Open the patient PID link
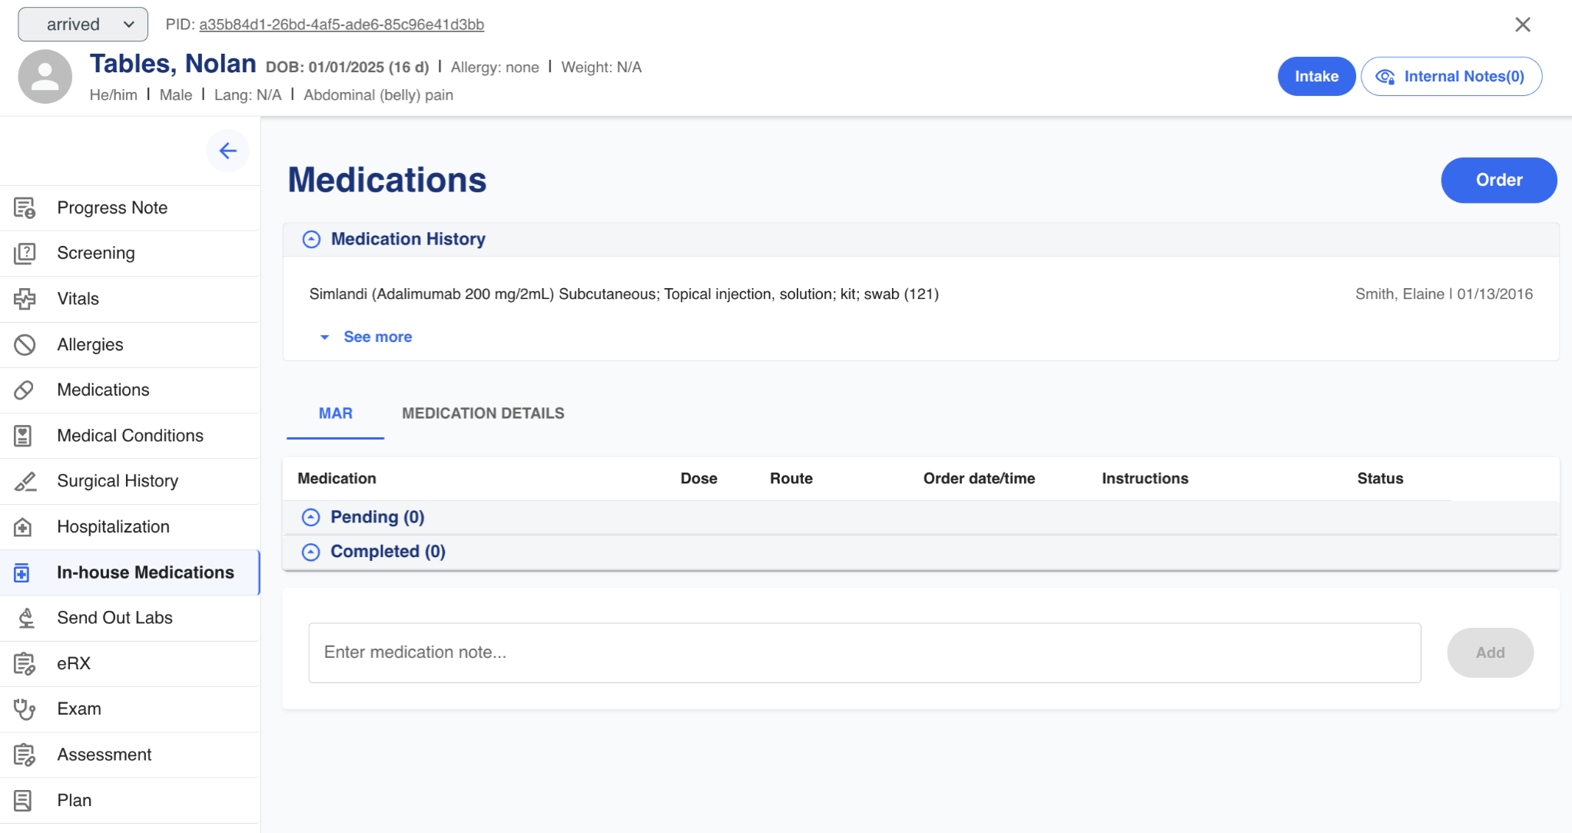1572x833 pixels. pos(341,25)
